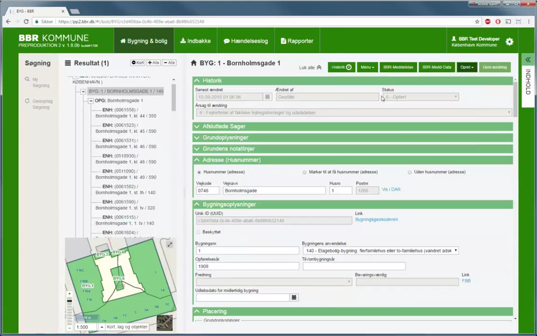The height and width of the screenshot is (336, 537).
Task: Click the Genoptag Søgning refresh icon
Action: click(27, 101)
